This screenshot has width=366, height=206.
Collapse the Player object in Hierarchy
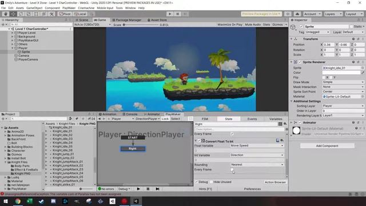(13, 48)
